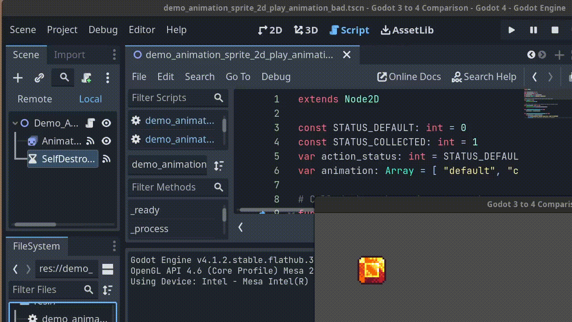Stop the running scene
The height and width of the screenshot is (322, 572).
[x=555, y=30]
